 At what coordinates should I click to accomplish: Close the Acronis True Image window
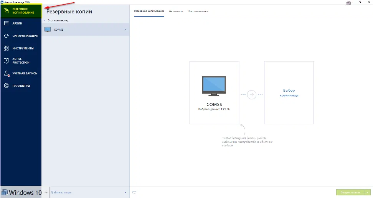click(369, 2)
